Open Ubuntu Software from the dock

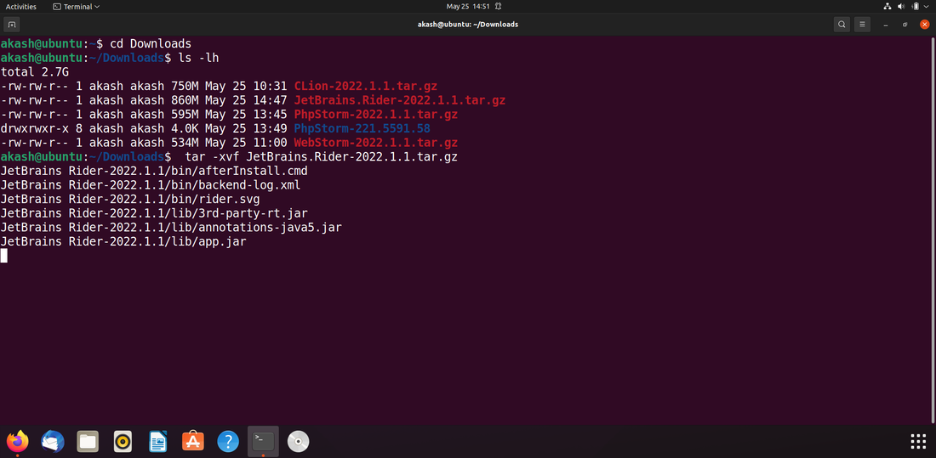pyautogui.click(x=193, y=441)
